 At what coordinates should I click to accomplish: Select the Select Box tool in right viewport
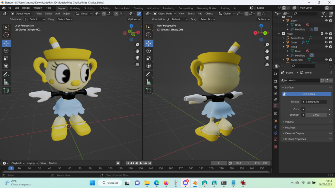click(x=149, y=27)
